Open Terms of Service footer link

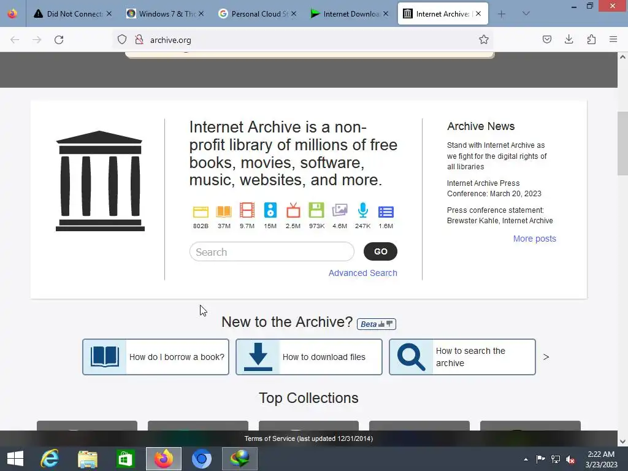pyautogui.click(x=309, y=438)
